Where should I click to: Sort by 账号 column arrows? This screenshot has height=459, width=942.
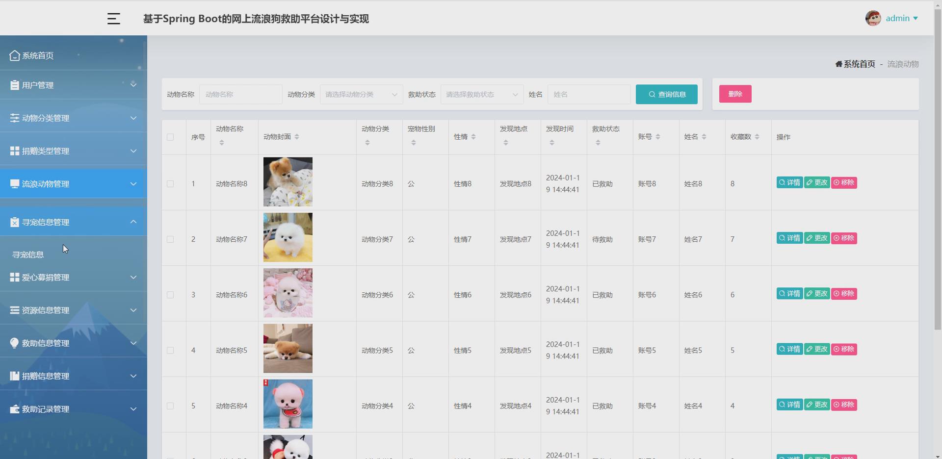click(x=658, y=137)
